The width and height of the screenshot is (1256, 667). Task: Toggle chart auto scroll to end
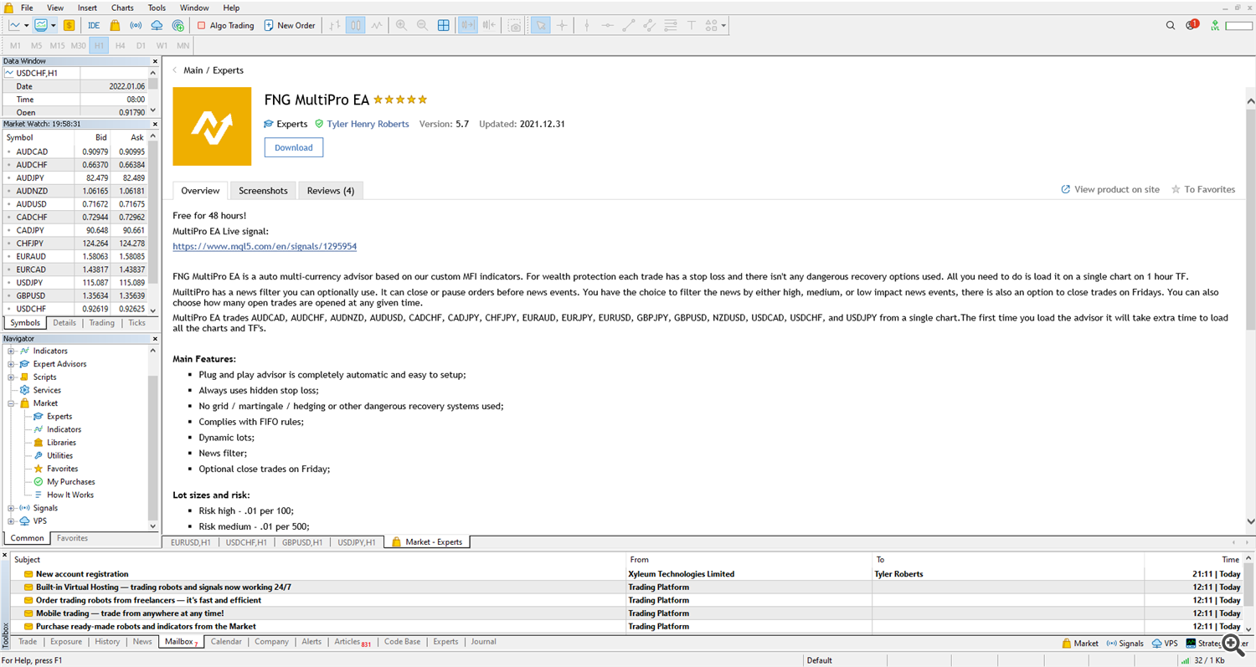pos(468,25)
